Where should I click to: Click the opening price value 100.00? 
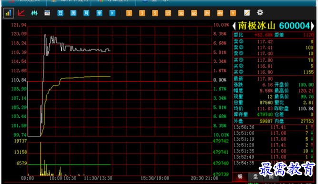(x=306, y=85)
